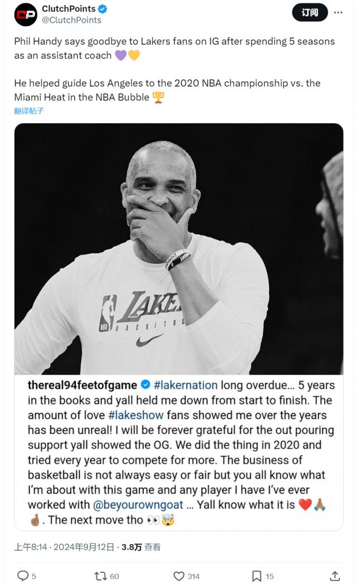Click the blue verified badge beside ClutchPoints

[x=103, y=9]
